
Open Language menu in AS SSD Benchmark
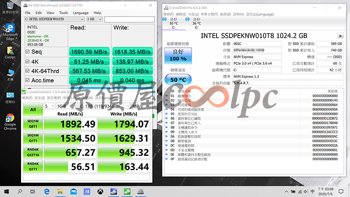pyautogui.click(x=80, y=13)
